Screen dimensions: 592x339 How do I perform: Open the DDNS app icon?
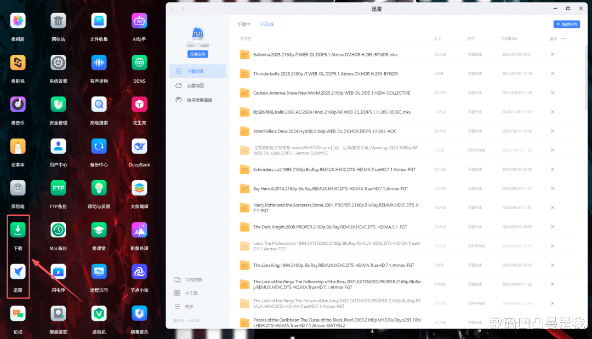(x=139, y=62)
